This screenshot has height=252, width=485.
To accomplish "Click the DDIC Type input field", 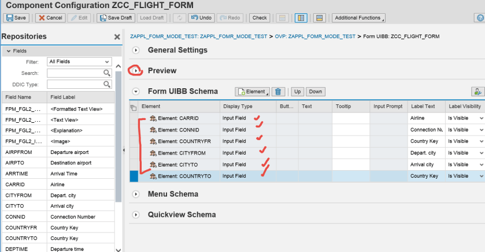I will pyautogui.click(x=75, y=84).
